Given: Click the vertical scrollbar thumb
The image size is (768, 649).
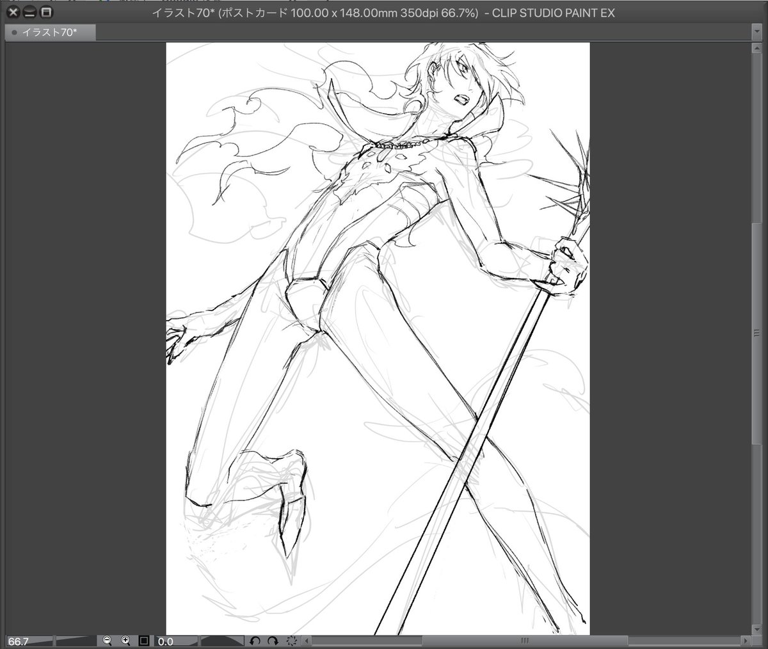Looking at the screenshot, I should pos(758,334).
